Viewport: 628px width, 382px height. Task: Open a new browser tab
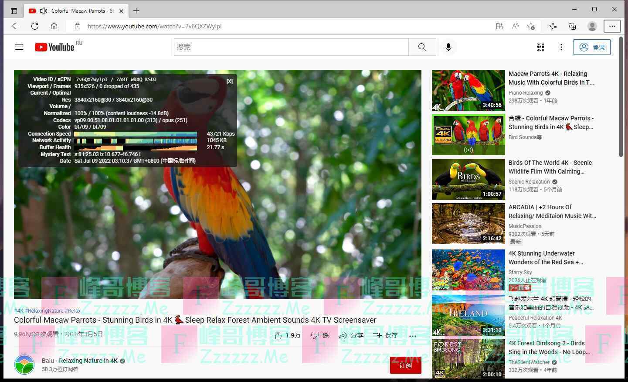coord(136,10)
